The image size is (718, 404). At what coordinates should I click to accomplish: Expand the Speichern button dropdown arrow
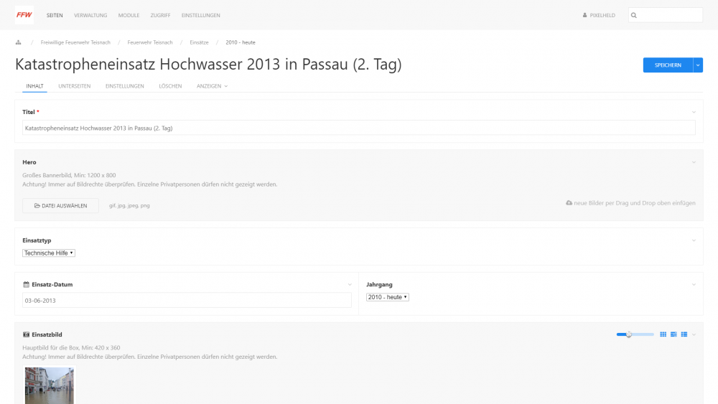698,65
